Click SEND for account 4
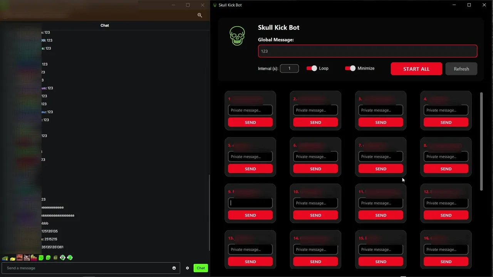The height and width of the screenshot is (277, 493). 446,122
